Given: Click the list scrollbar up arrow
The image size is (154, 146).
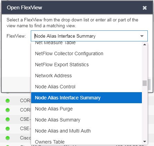Looking at the screenshot, I should (145, 45).
